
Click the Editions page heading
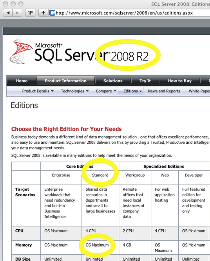(x=24, y=105)
